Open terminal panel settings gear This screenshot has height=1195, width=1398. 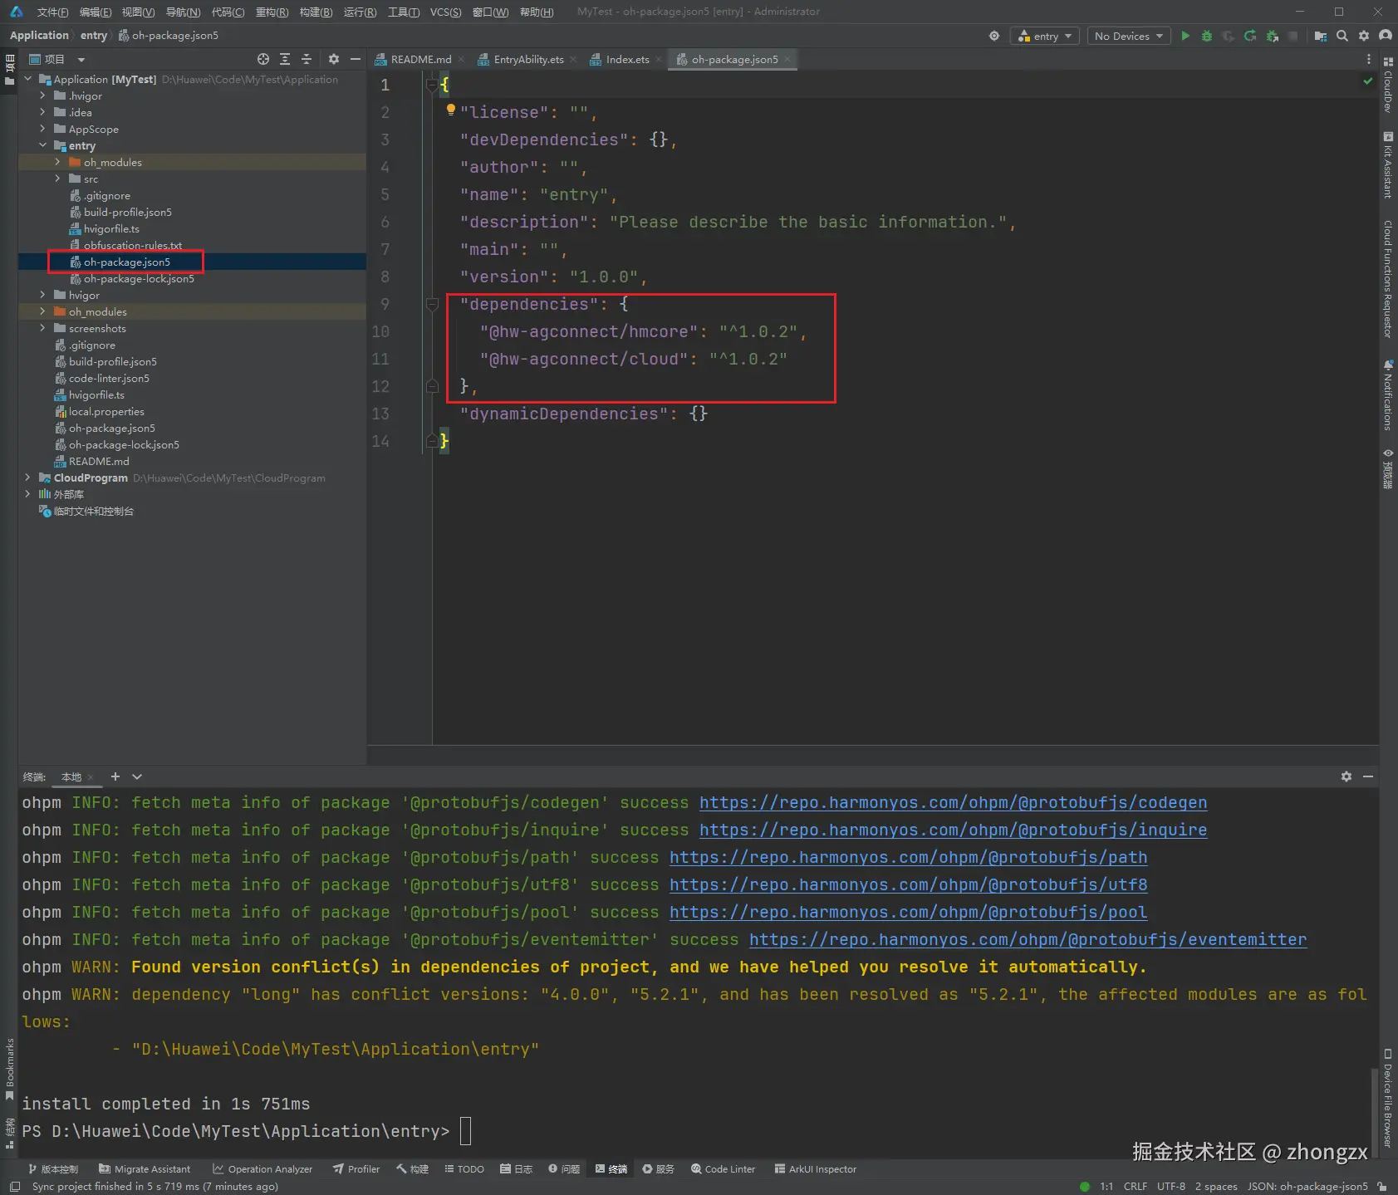(x=1346, y=776)
